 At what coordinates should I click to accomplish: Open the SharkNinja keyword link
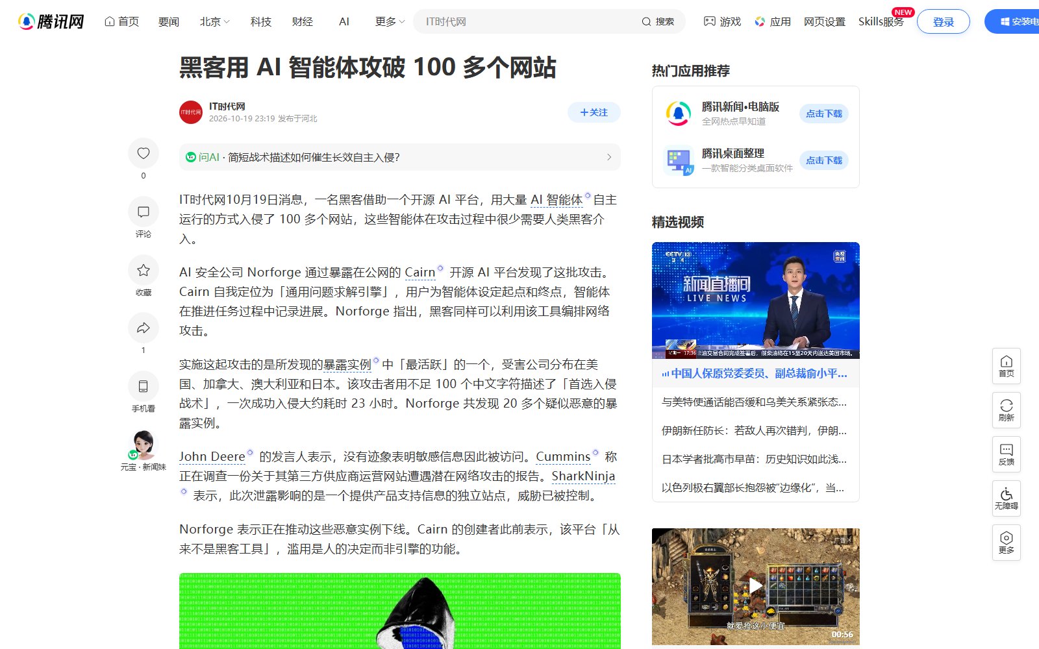(x=583, y=476)
